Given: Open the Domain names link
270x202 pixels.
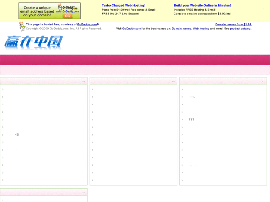Looking at the screenshot, I should (x=182, y=29).
